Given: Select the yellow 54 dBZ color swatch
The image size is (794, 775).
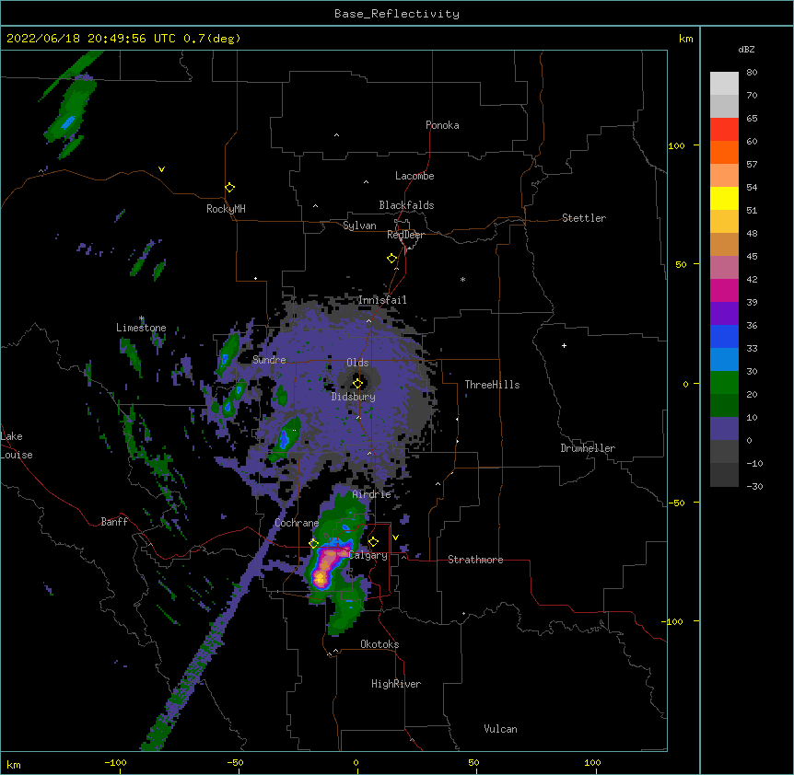Looking at the screenshot, I should click(724, 198).
